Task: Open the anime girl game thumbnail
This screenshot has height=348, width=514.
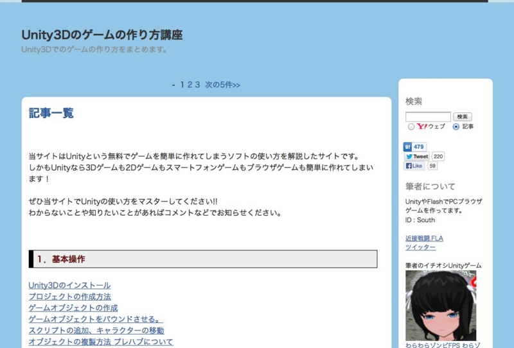Action: [441, 306]
